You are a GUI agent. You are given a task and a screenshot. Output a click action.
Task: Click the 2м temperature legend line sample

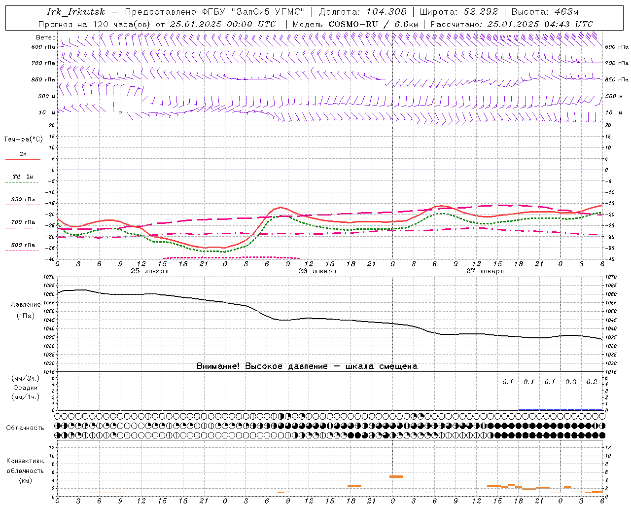tap(23, 159)
